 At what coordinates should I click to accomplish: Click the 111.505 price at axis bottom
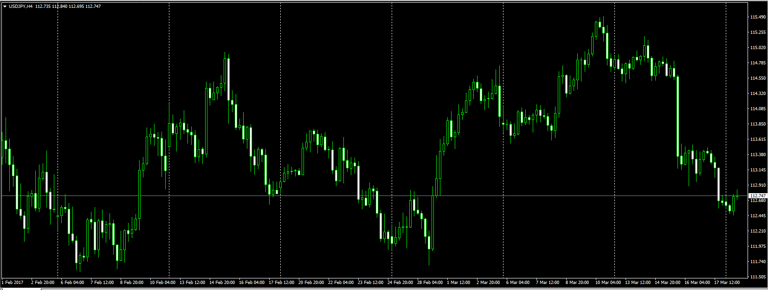point(757,277)
